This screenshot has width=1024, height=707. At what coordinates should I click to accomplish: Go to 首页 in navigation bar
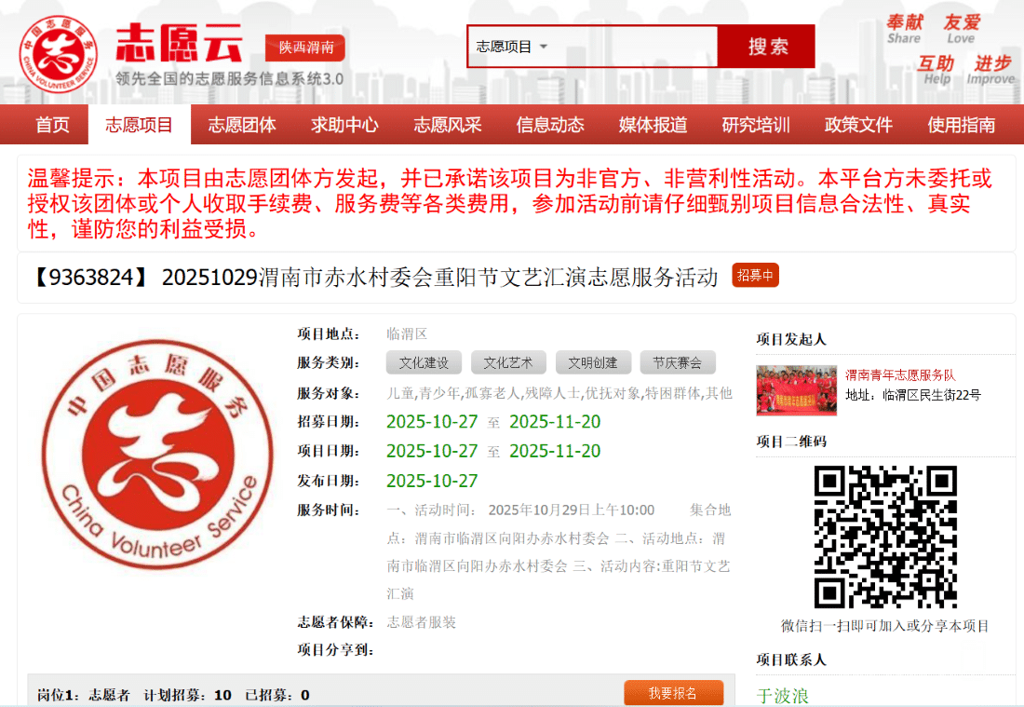[52, 125]
